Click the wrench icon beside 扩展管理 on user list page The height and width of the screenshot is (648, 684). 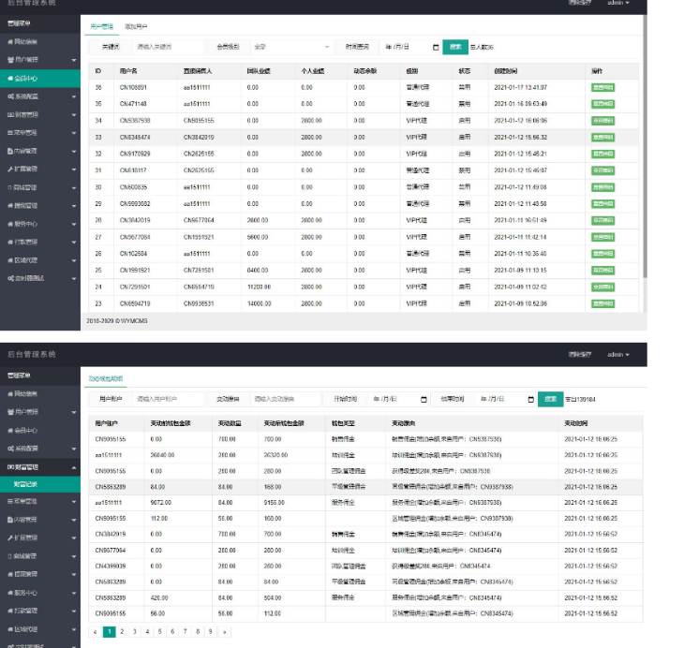9,169
